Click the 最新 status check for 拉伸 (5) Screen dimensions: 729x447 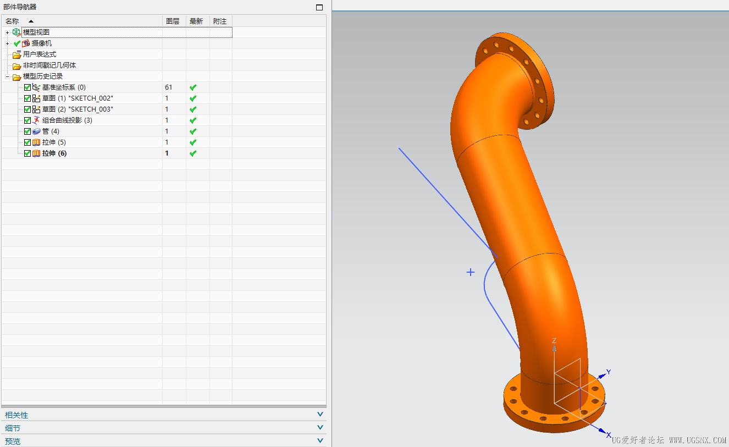(193, 142)
